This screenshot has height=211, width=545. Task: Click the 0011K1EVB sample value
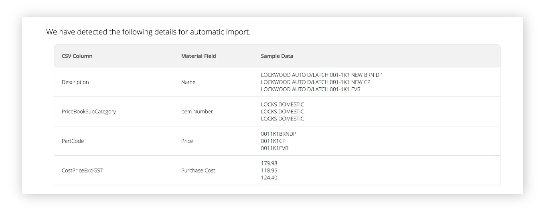(275, 148)
